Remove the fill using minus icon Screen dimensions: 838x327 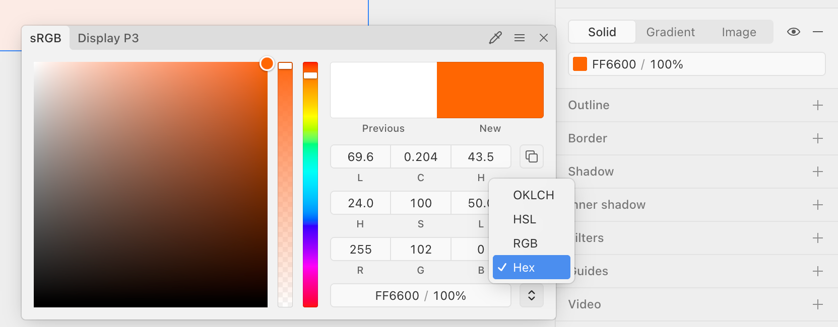pyautogui.click(x=817, y=32)
